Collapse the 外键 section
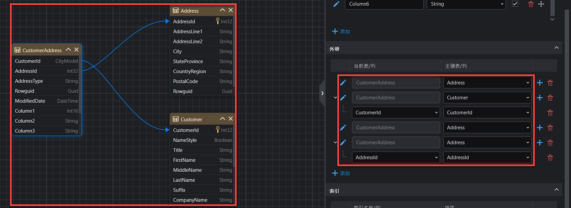Viewport: 571px width, 208px height. click(x=556, y=48)
